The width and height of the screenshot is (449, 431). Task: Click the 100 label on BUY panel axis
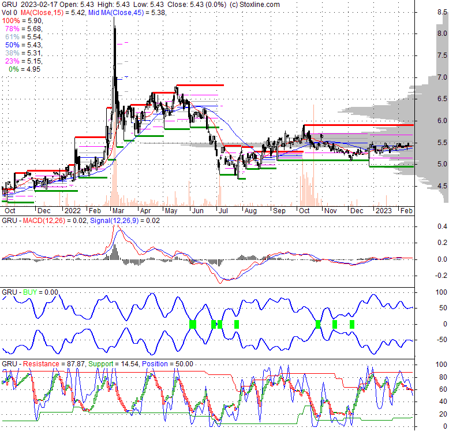441,292
